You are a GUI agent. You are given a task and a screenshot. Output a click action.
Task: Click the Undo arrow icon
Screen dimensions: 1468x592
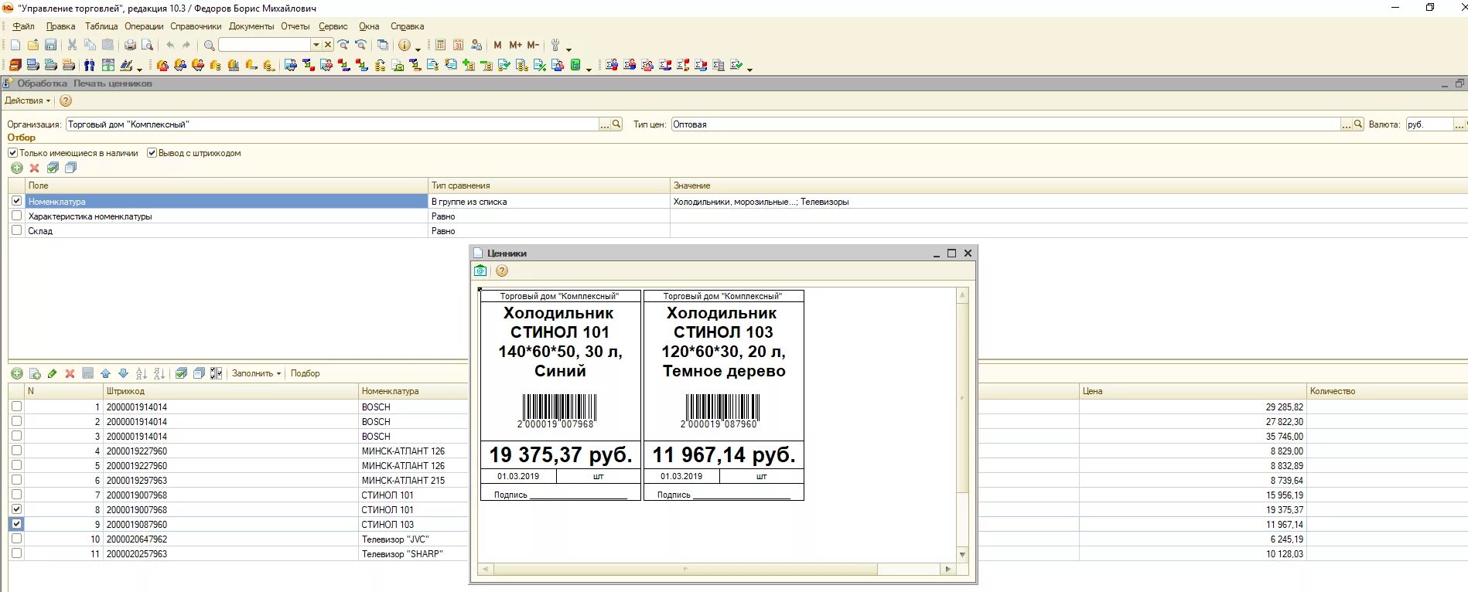tap(170, 46)
